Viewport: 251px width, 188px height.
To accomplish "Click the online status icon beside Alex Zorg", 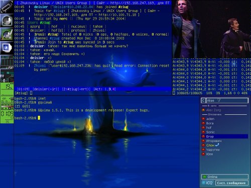I will (203, 110).
